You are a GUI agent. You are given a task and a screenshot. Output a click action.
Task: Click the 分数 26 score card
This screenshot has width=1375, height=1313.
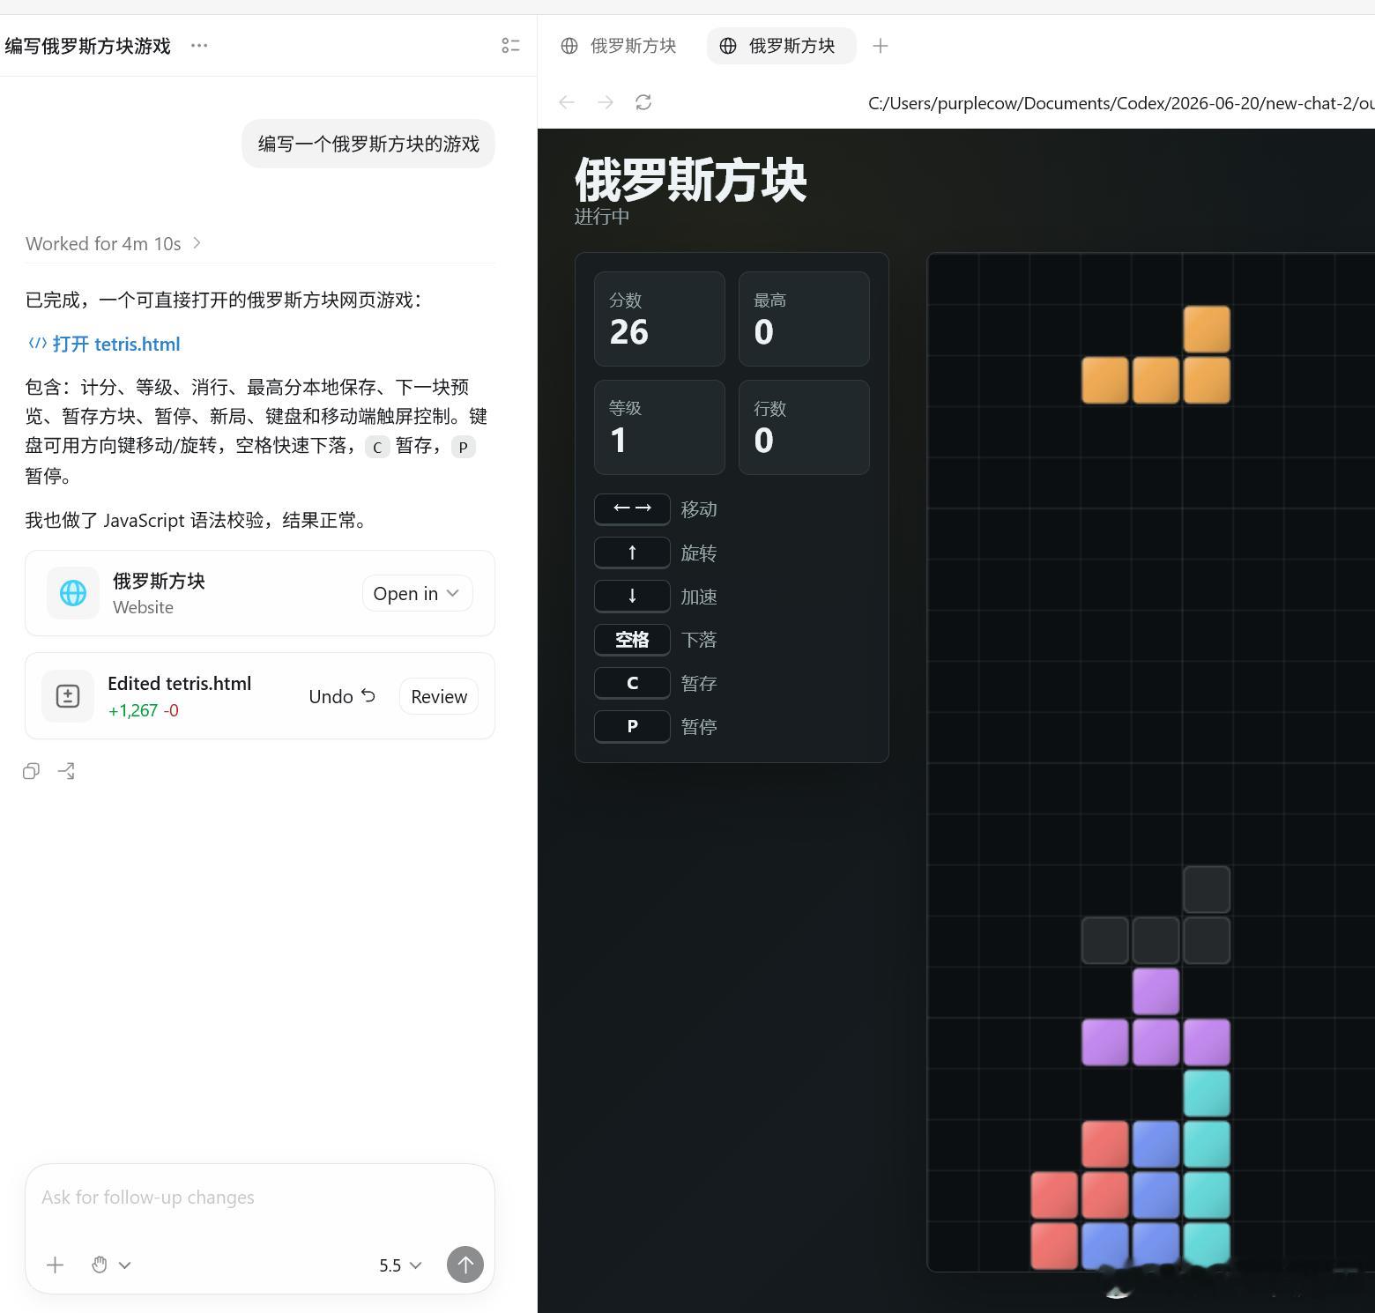click(659, 319)
